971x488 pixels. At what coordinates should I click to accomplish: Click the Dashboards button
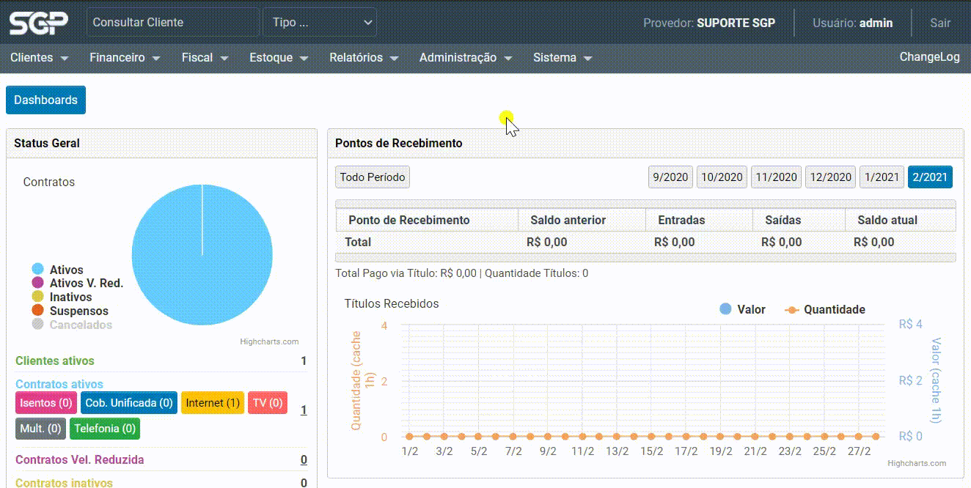tap(45, 100)
